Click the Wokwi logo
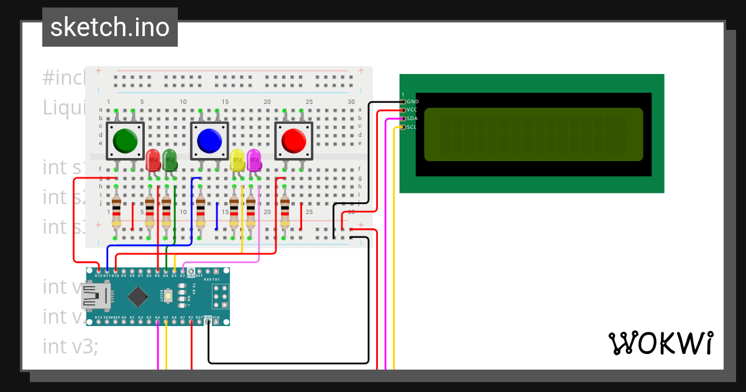 (x=662, y=343)
